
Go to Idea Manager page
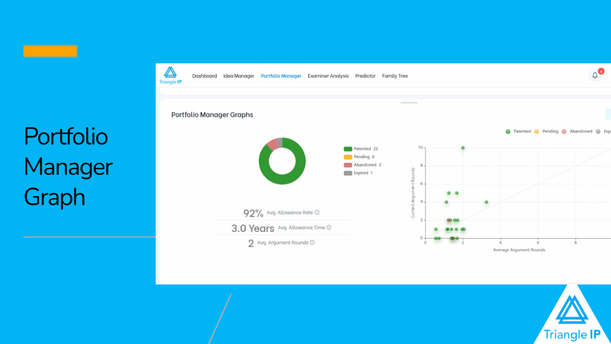[239, 76]
